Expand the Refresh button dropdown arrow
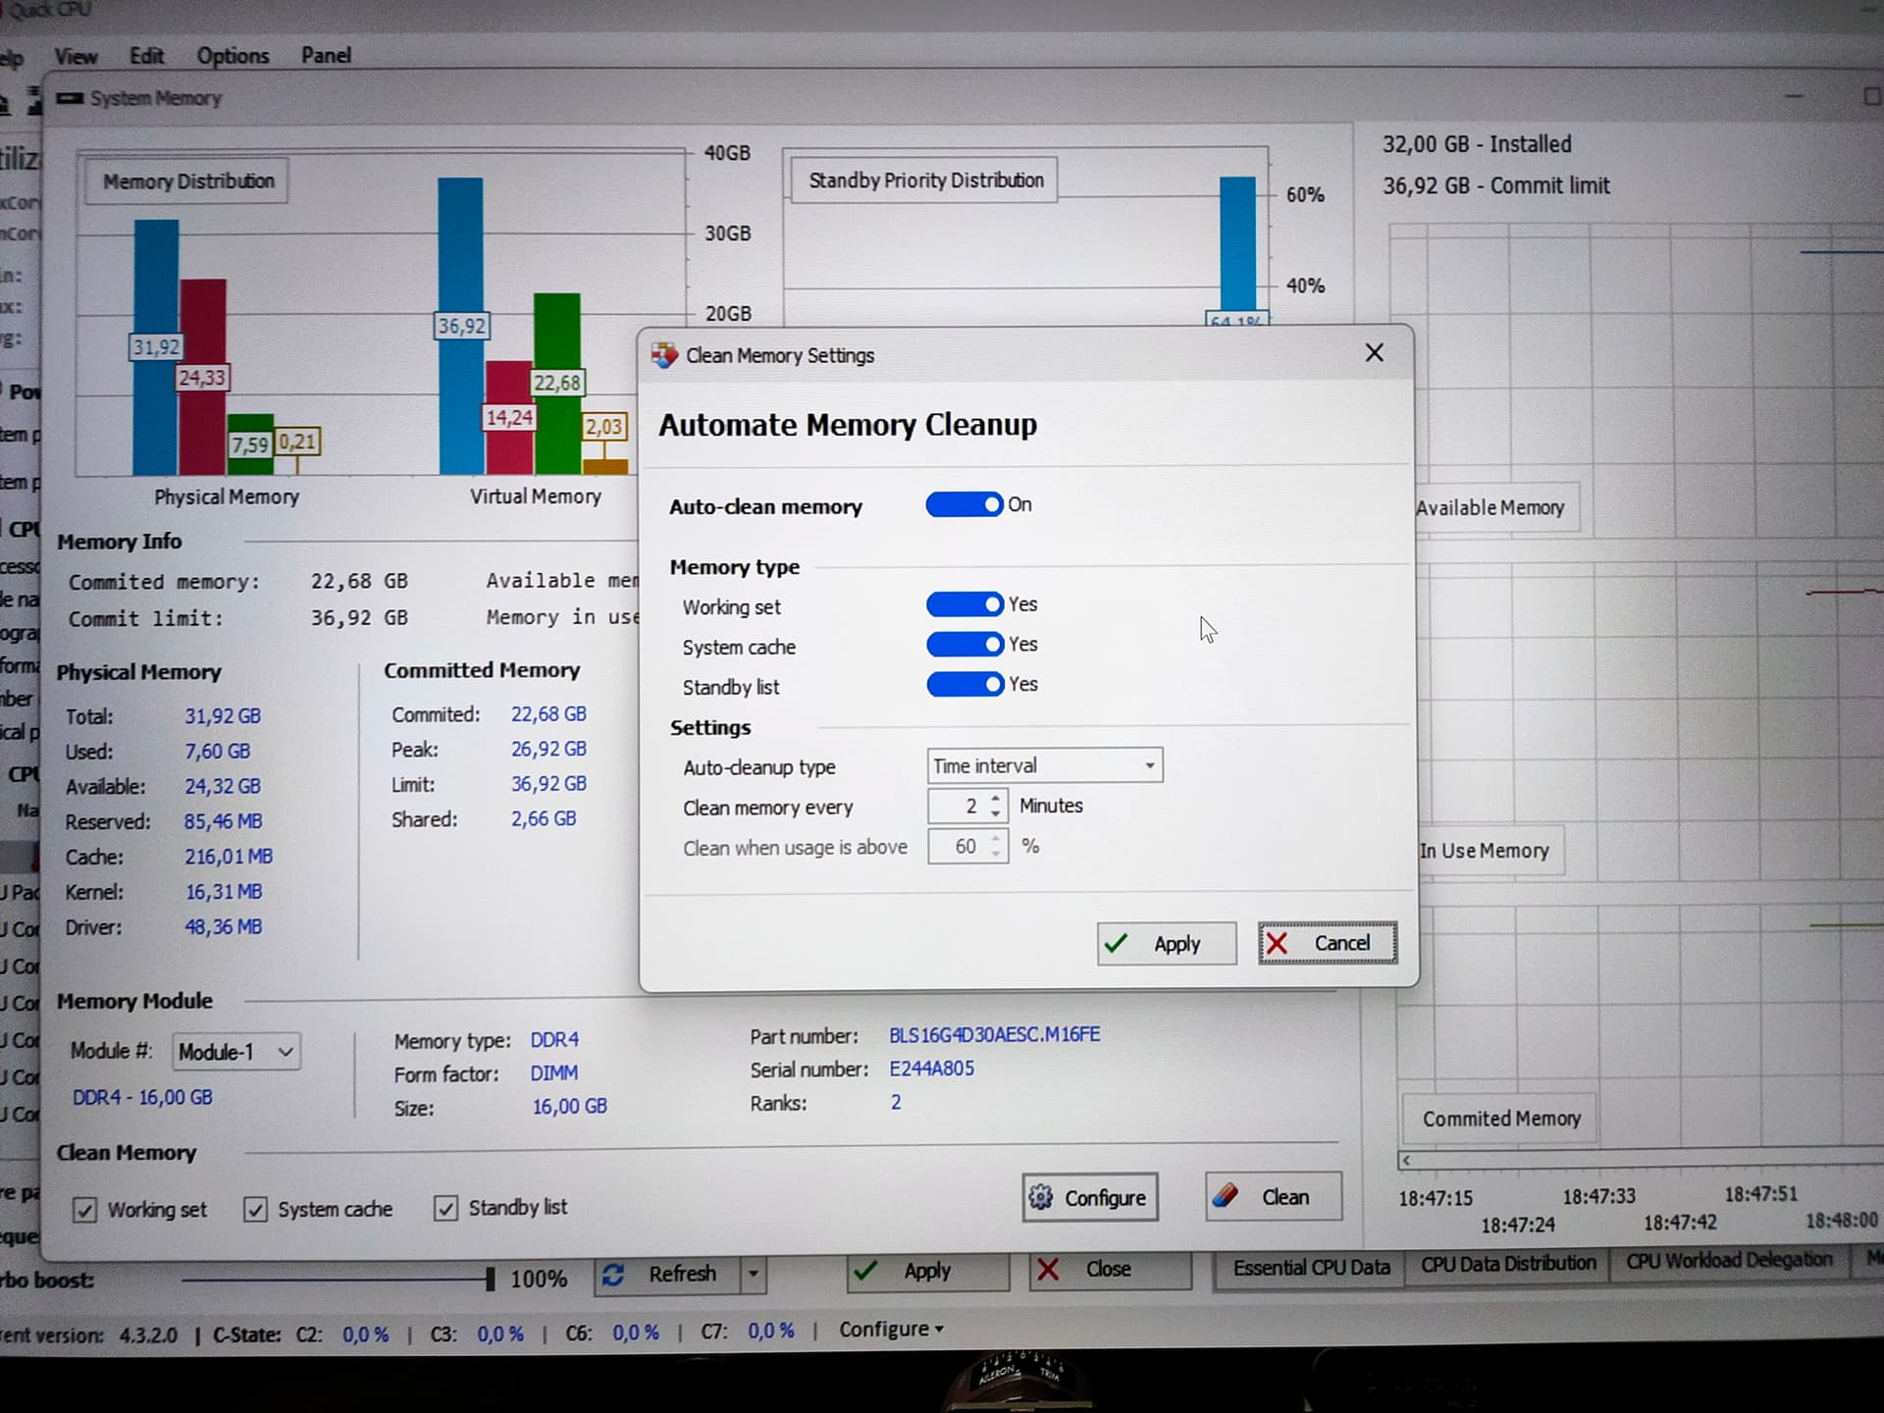The height and width of the screenshot is (1413, 1884). pos(754,1275)
